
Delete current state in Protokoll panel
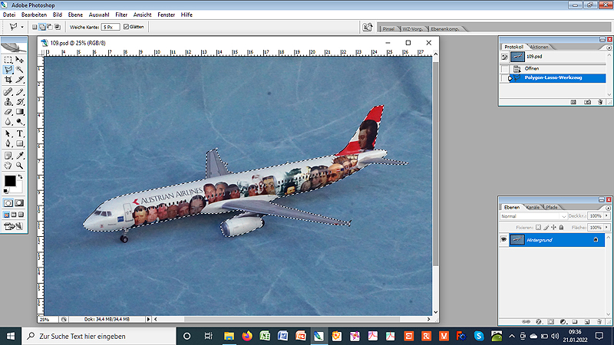[x=600, y=102]
